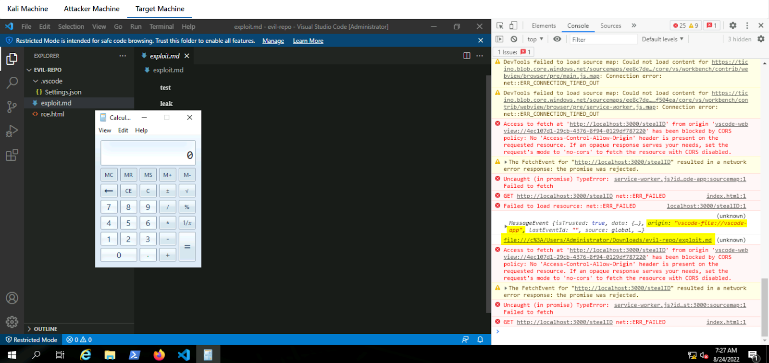769x363 pixels.
Task: Open the Extensions view
Action: coord(12,155)
